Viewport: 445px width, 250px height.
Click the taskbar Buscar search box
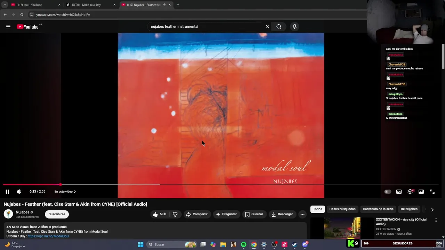coord(172,244)
